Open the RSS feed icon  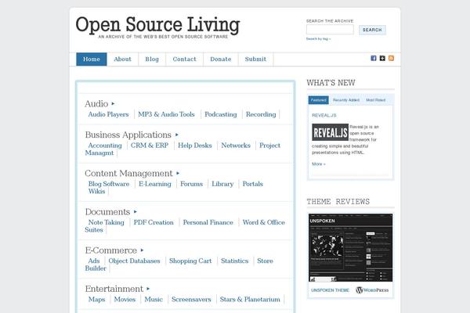click(x=391, y=58)
